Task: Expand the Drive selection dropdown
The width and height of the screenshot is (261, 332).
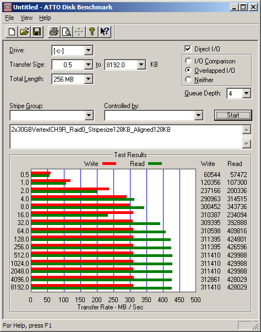Action: [88, 50]
